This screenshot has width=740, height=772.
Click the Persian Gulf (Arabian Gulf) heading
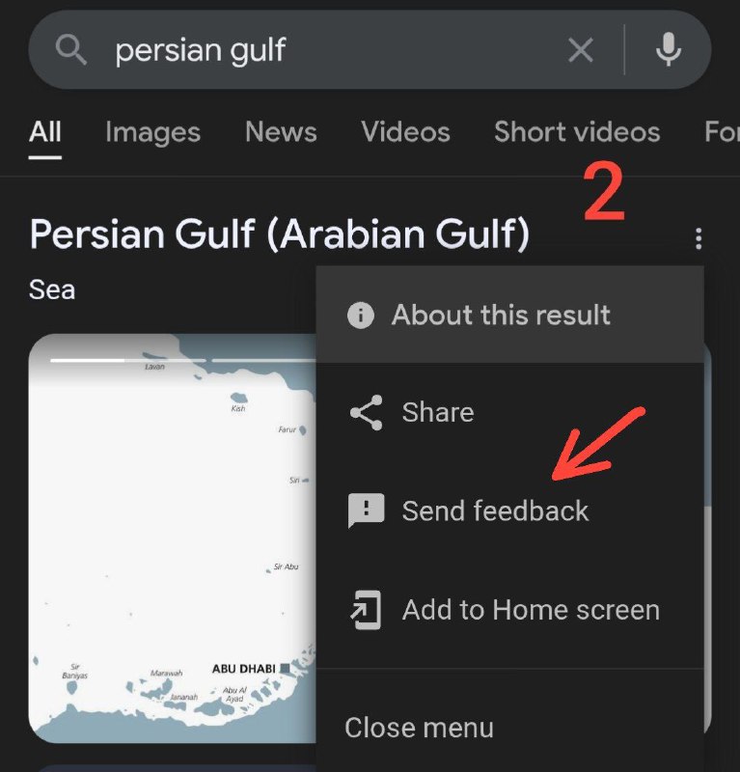click(x=279, y=234)
